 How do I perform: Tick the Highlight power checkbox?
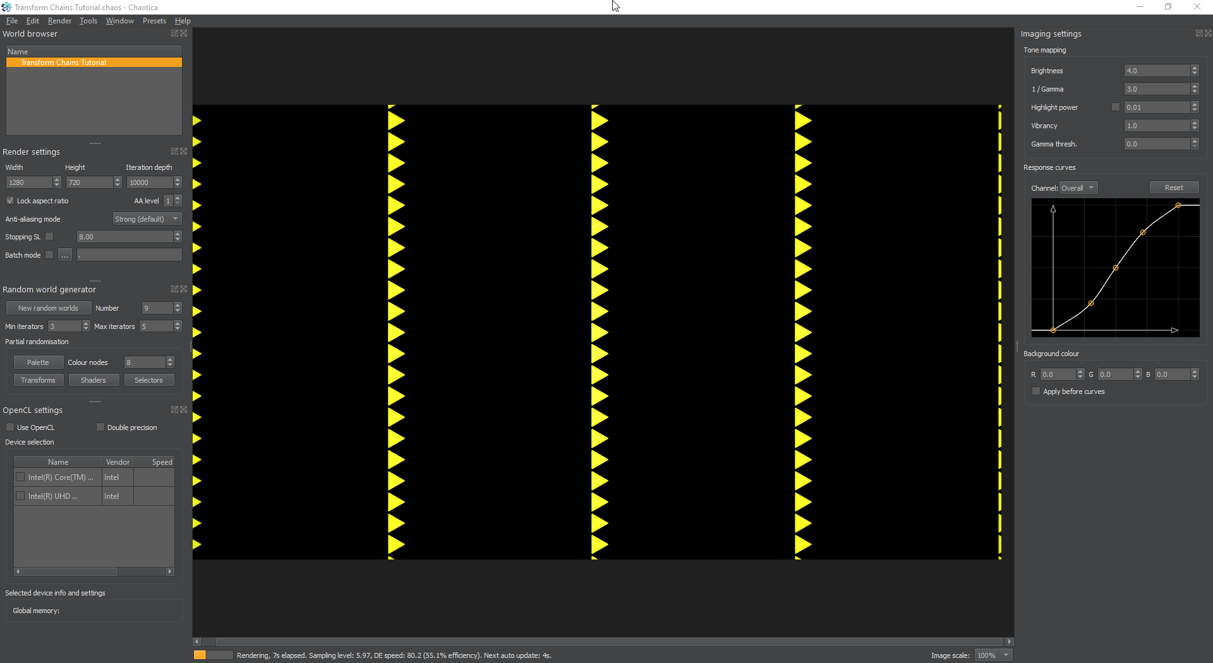click(1116, 107)
